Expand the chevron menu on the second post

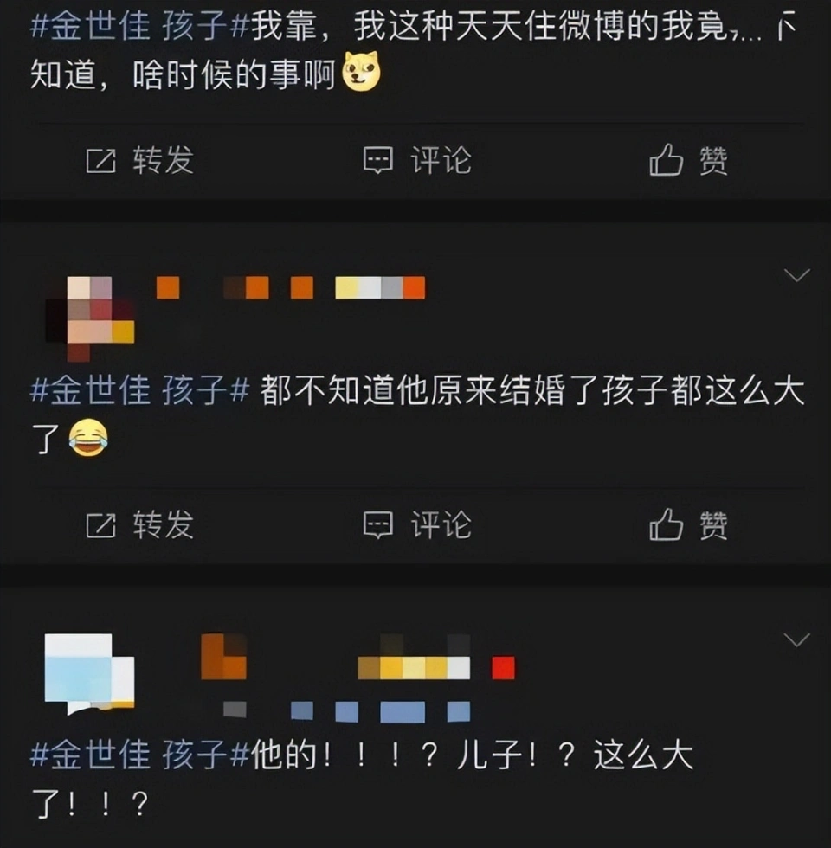[x=797, y=275]
